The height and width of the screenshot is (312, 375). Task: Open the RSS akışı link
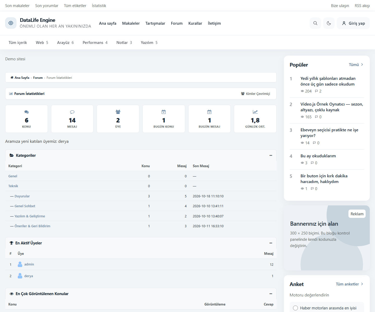[x=362, y=5]
